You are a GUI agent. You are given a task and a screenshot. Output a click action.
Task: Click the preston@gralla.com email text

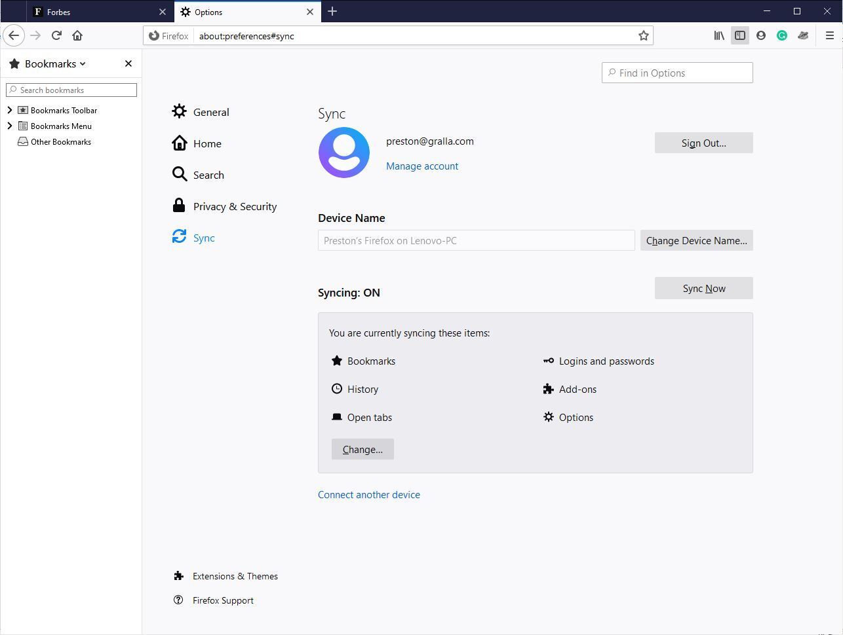click(x=430, y=141)
